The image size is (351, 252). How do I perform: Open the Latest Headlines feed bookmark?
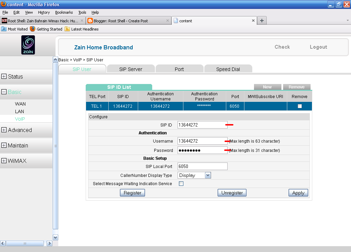pos(82,29)
